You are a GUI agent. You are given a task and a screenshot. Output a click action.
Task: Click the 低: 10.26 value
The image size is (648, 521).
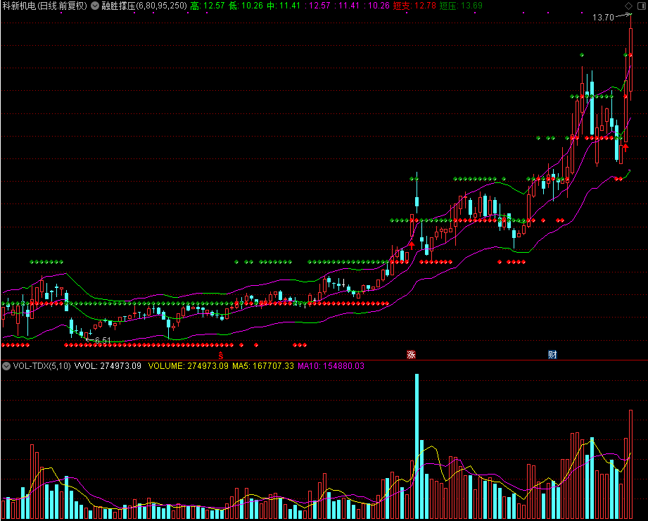(246, 6)
